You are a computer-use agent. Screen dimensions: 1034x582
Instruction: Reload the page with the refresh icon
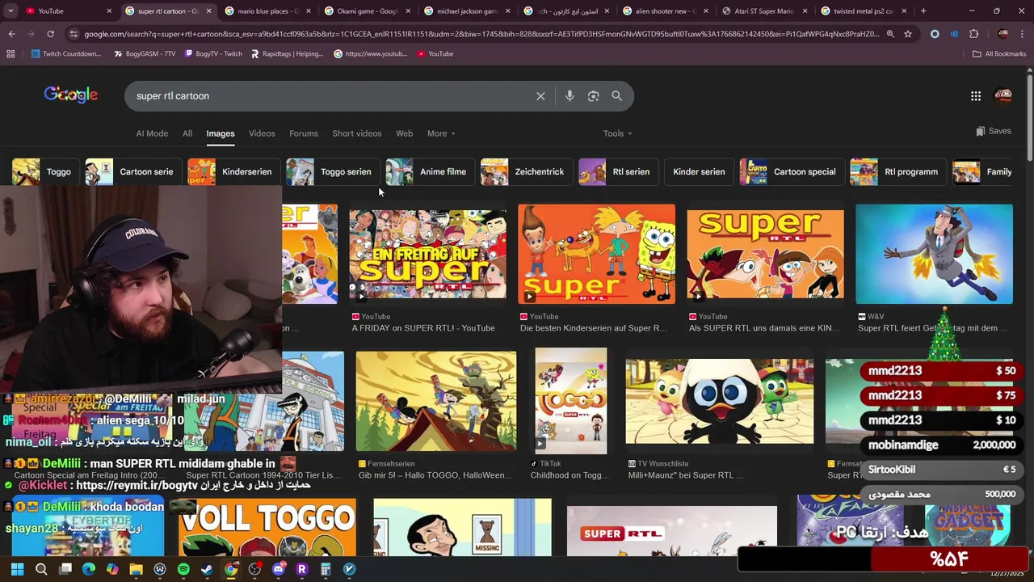tap(50, 34)
